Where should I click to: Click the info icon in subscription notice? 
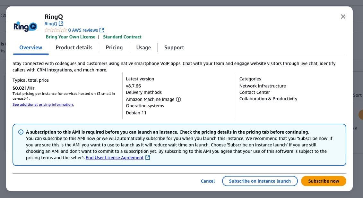point(21,132)
